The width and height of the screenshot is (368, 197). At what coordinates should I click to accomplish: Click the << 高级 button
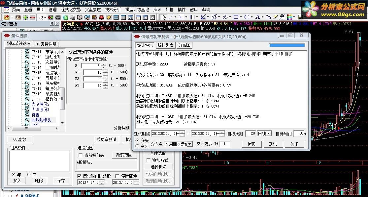19,139
